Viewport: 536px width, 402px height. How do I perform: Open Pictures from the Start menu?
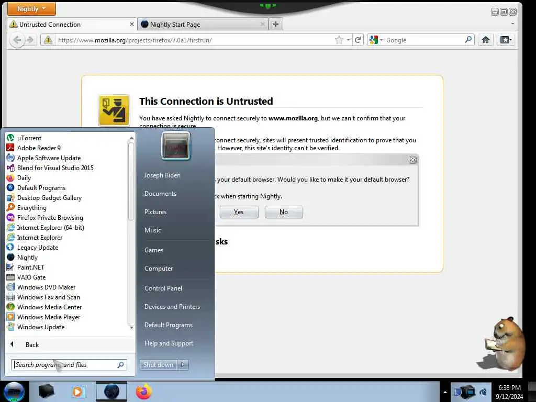pyautogui.click(x=155, y=212)
